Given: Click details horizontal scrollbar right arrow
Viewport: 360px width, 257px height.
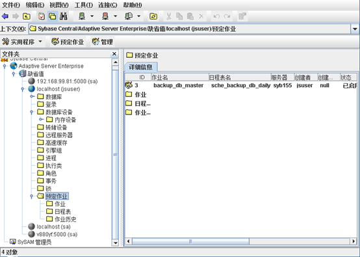Looking at the screenshot, I should coord(354,241).
